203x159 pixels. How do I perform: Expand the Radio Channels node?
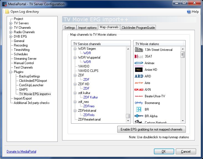click(11, 32)
